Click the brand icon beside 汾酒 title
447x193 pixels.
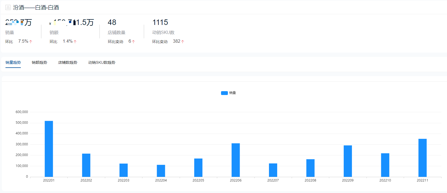point(8,7)
